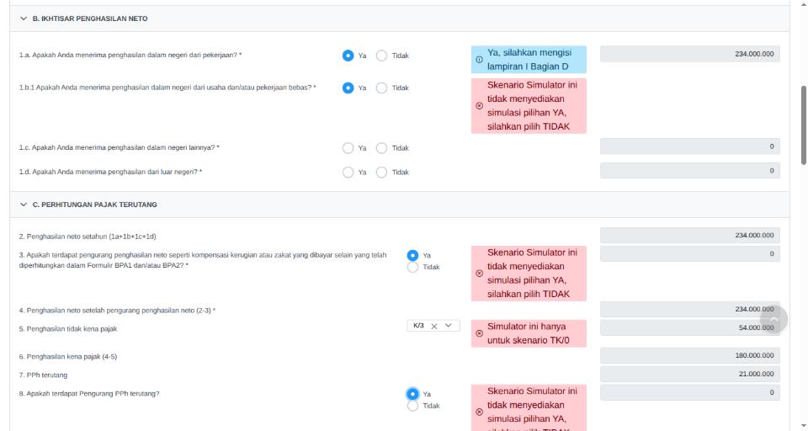Click the 54.000.000 penghasilan tidak kena pajak field
This screenshot has width=808, height=431.
click(690, 328)
